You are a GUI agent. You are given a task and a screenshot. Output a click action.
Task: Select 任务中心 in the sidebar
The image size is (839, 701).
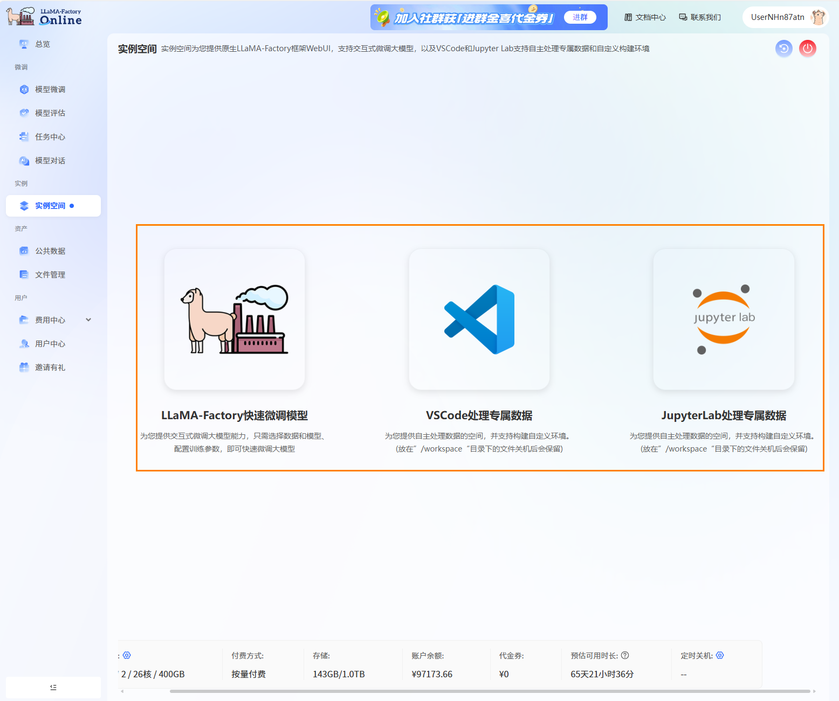click(x=50, y=137)
